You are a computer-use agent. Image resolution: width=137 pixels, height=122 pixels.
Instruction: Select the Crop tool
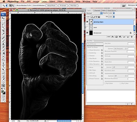point(3,31)
